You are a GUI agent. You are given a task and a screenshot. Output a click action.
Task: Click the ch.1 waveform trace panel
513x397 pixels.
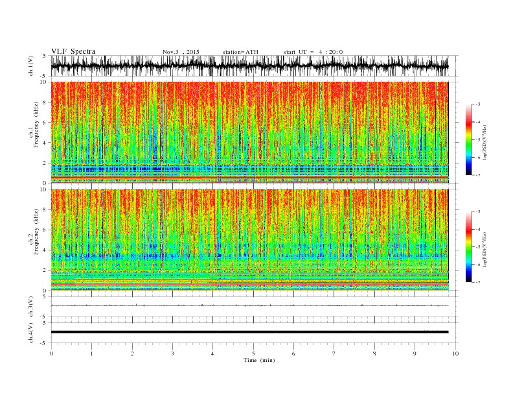[255, 66]
